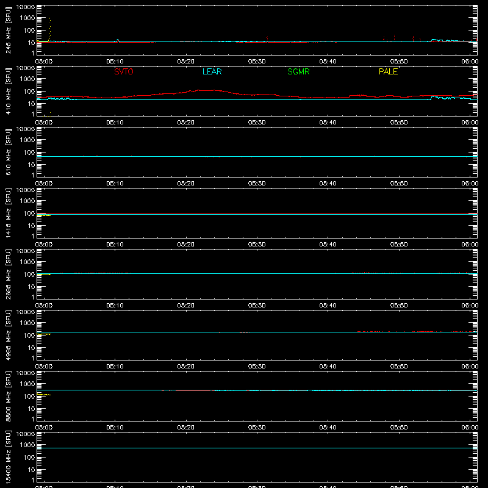Click the cyan LEAR legend label

[212, 71]
